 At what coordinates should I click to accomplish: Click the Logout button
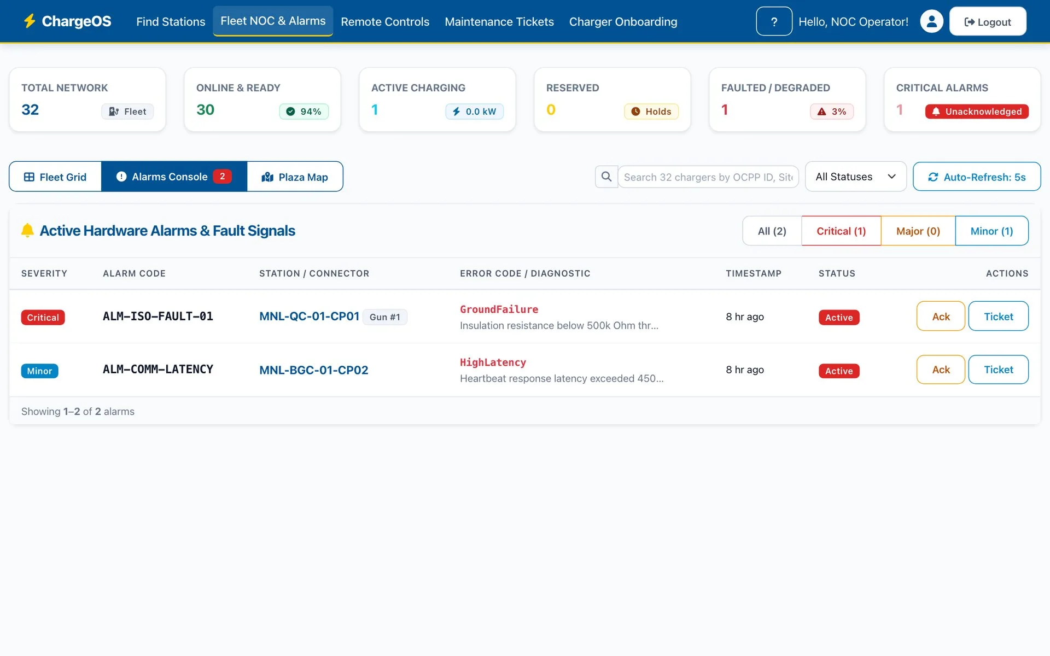pyautogui.click(x=988, y=21)
